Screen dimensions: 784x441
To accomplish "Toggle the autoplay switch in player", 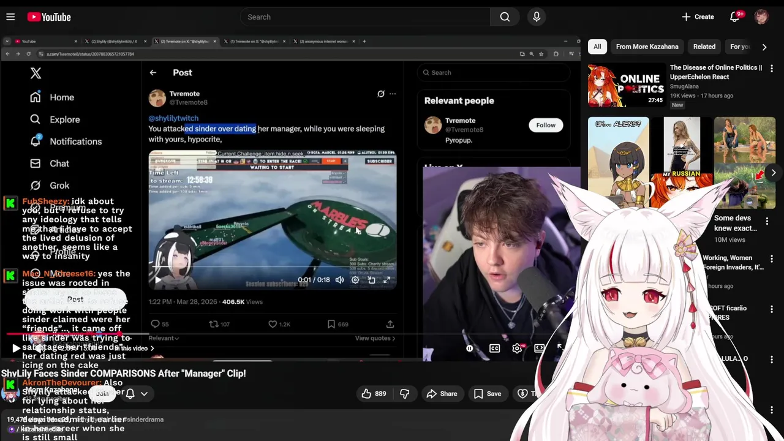I will coord(470,349).
